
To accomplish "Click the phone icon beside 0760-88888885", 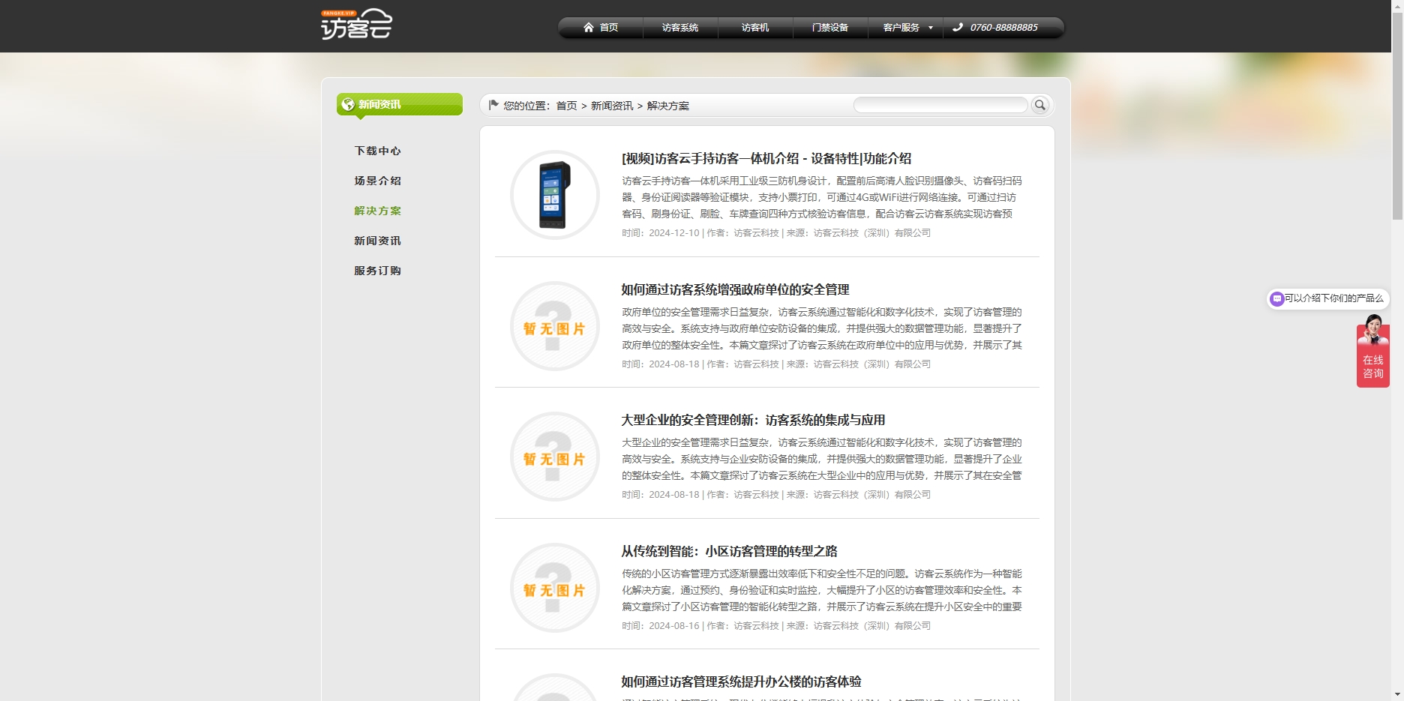I will point(958,28).
